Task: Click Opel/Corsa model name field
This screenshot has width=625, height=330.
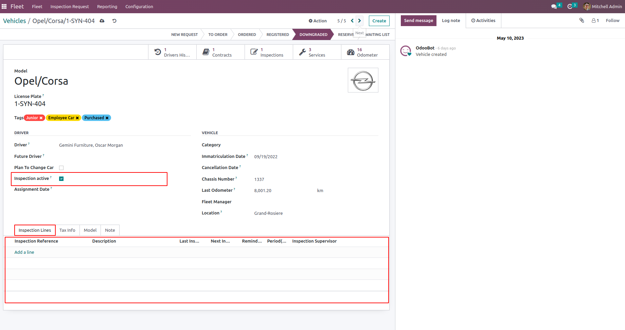Action: pyautogui.click(x=41, y=81)
